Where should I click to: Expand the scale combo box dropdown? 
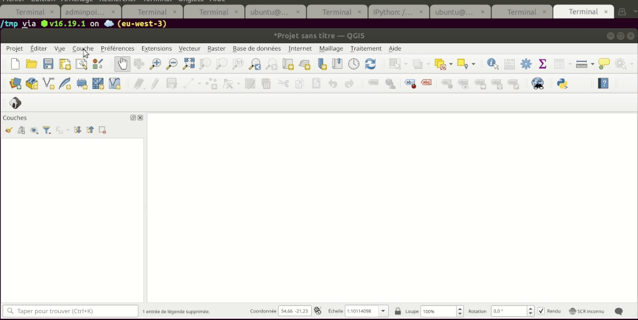click(x=383, y=311)
